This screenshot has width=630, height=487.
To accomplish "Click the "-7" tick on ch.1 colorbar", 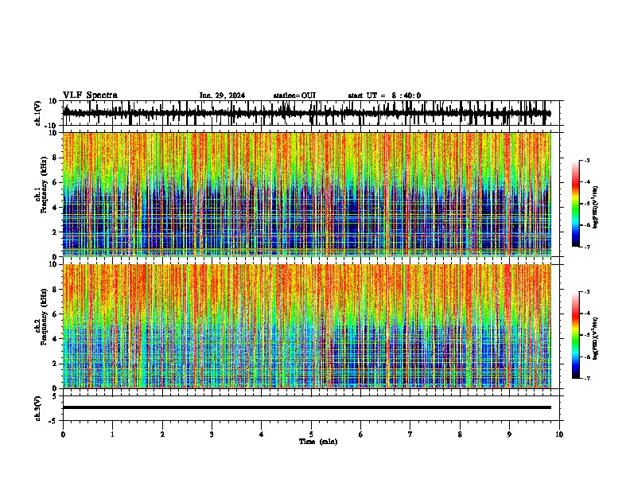I will tap(587, 247).
